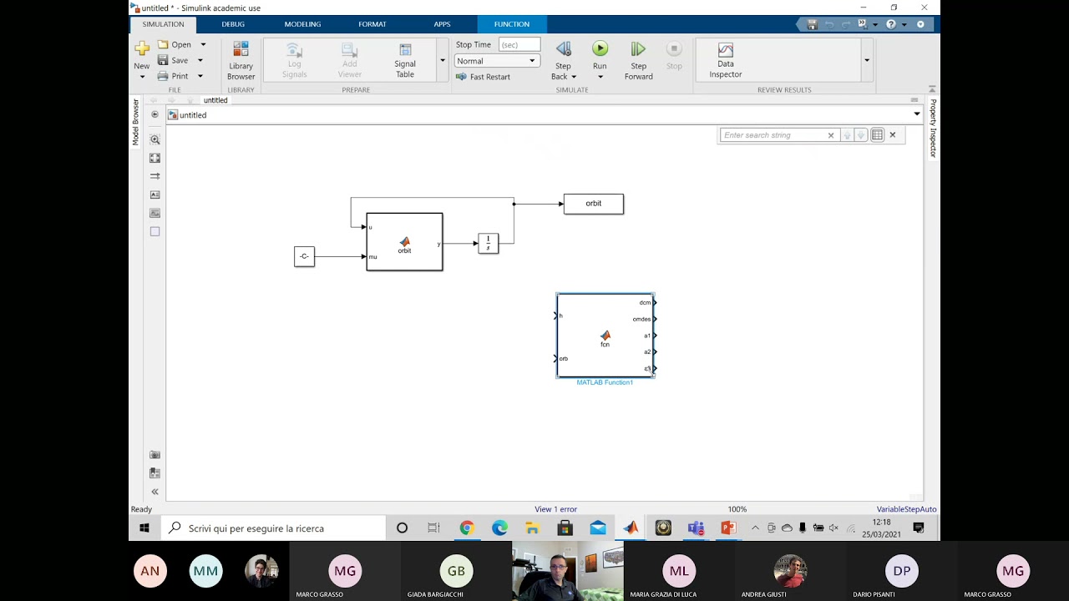Viewport: 1069px width, 601px height.
Task: Expand the New dropdown arrow
Action: pos(142,77)
